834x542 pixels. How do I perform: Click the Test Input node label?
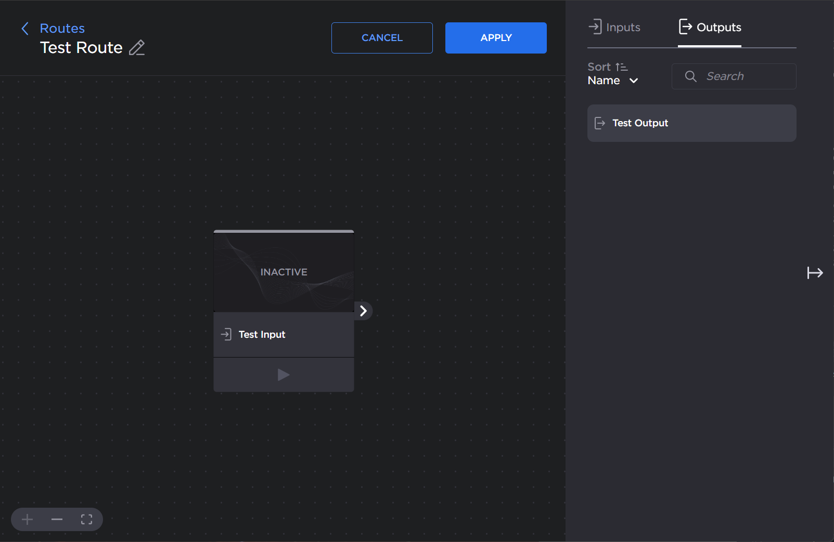[x=262, y=335]
